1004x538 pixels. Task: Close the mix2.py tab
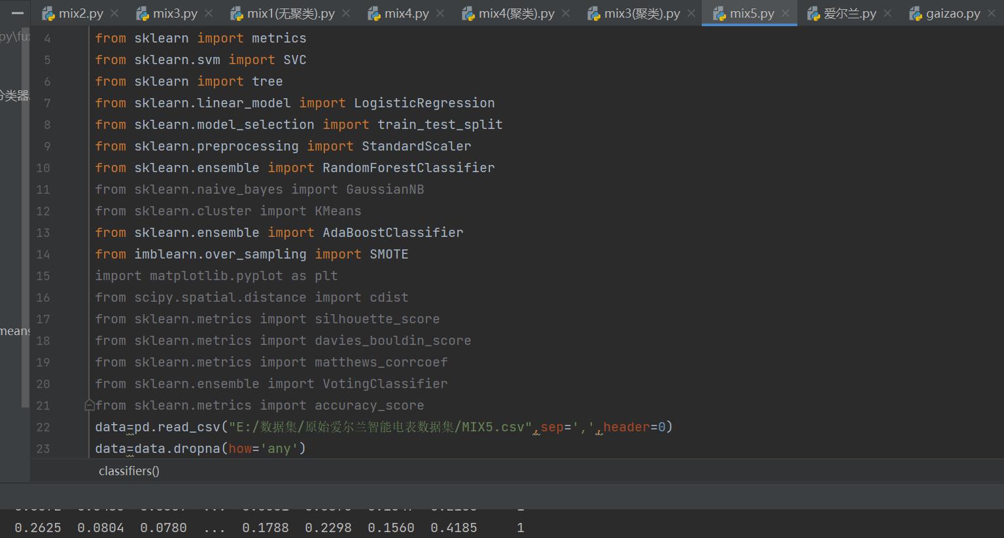(x=114, y=13)
